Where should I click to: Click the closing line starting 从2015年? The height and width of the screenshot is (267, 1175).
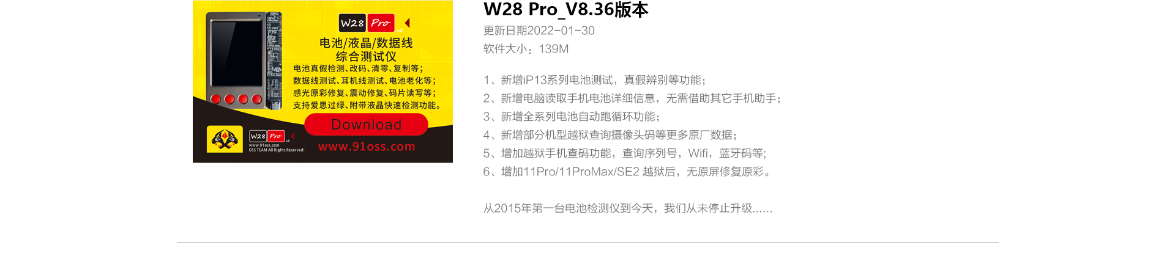[x=628, y=208]
